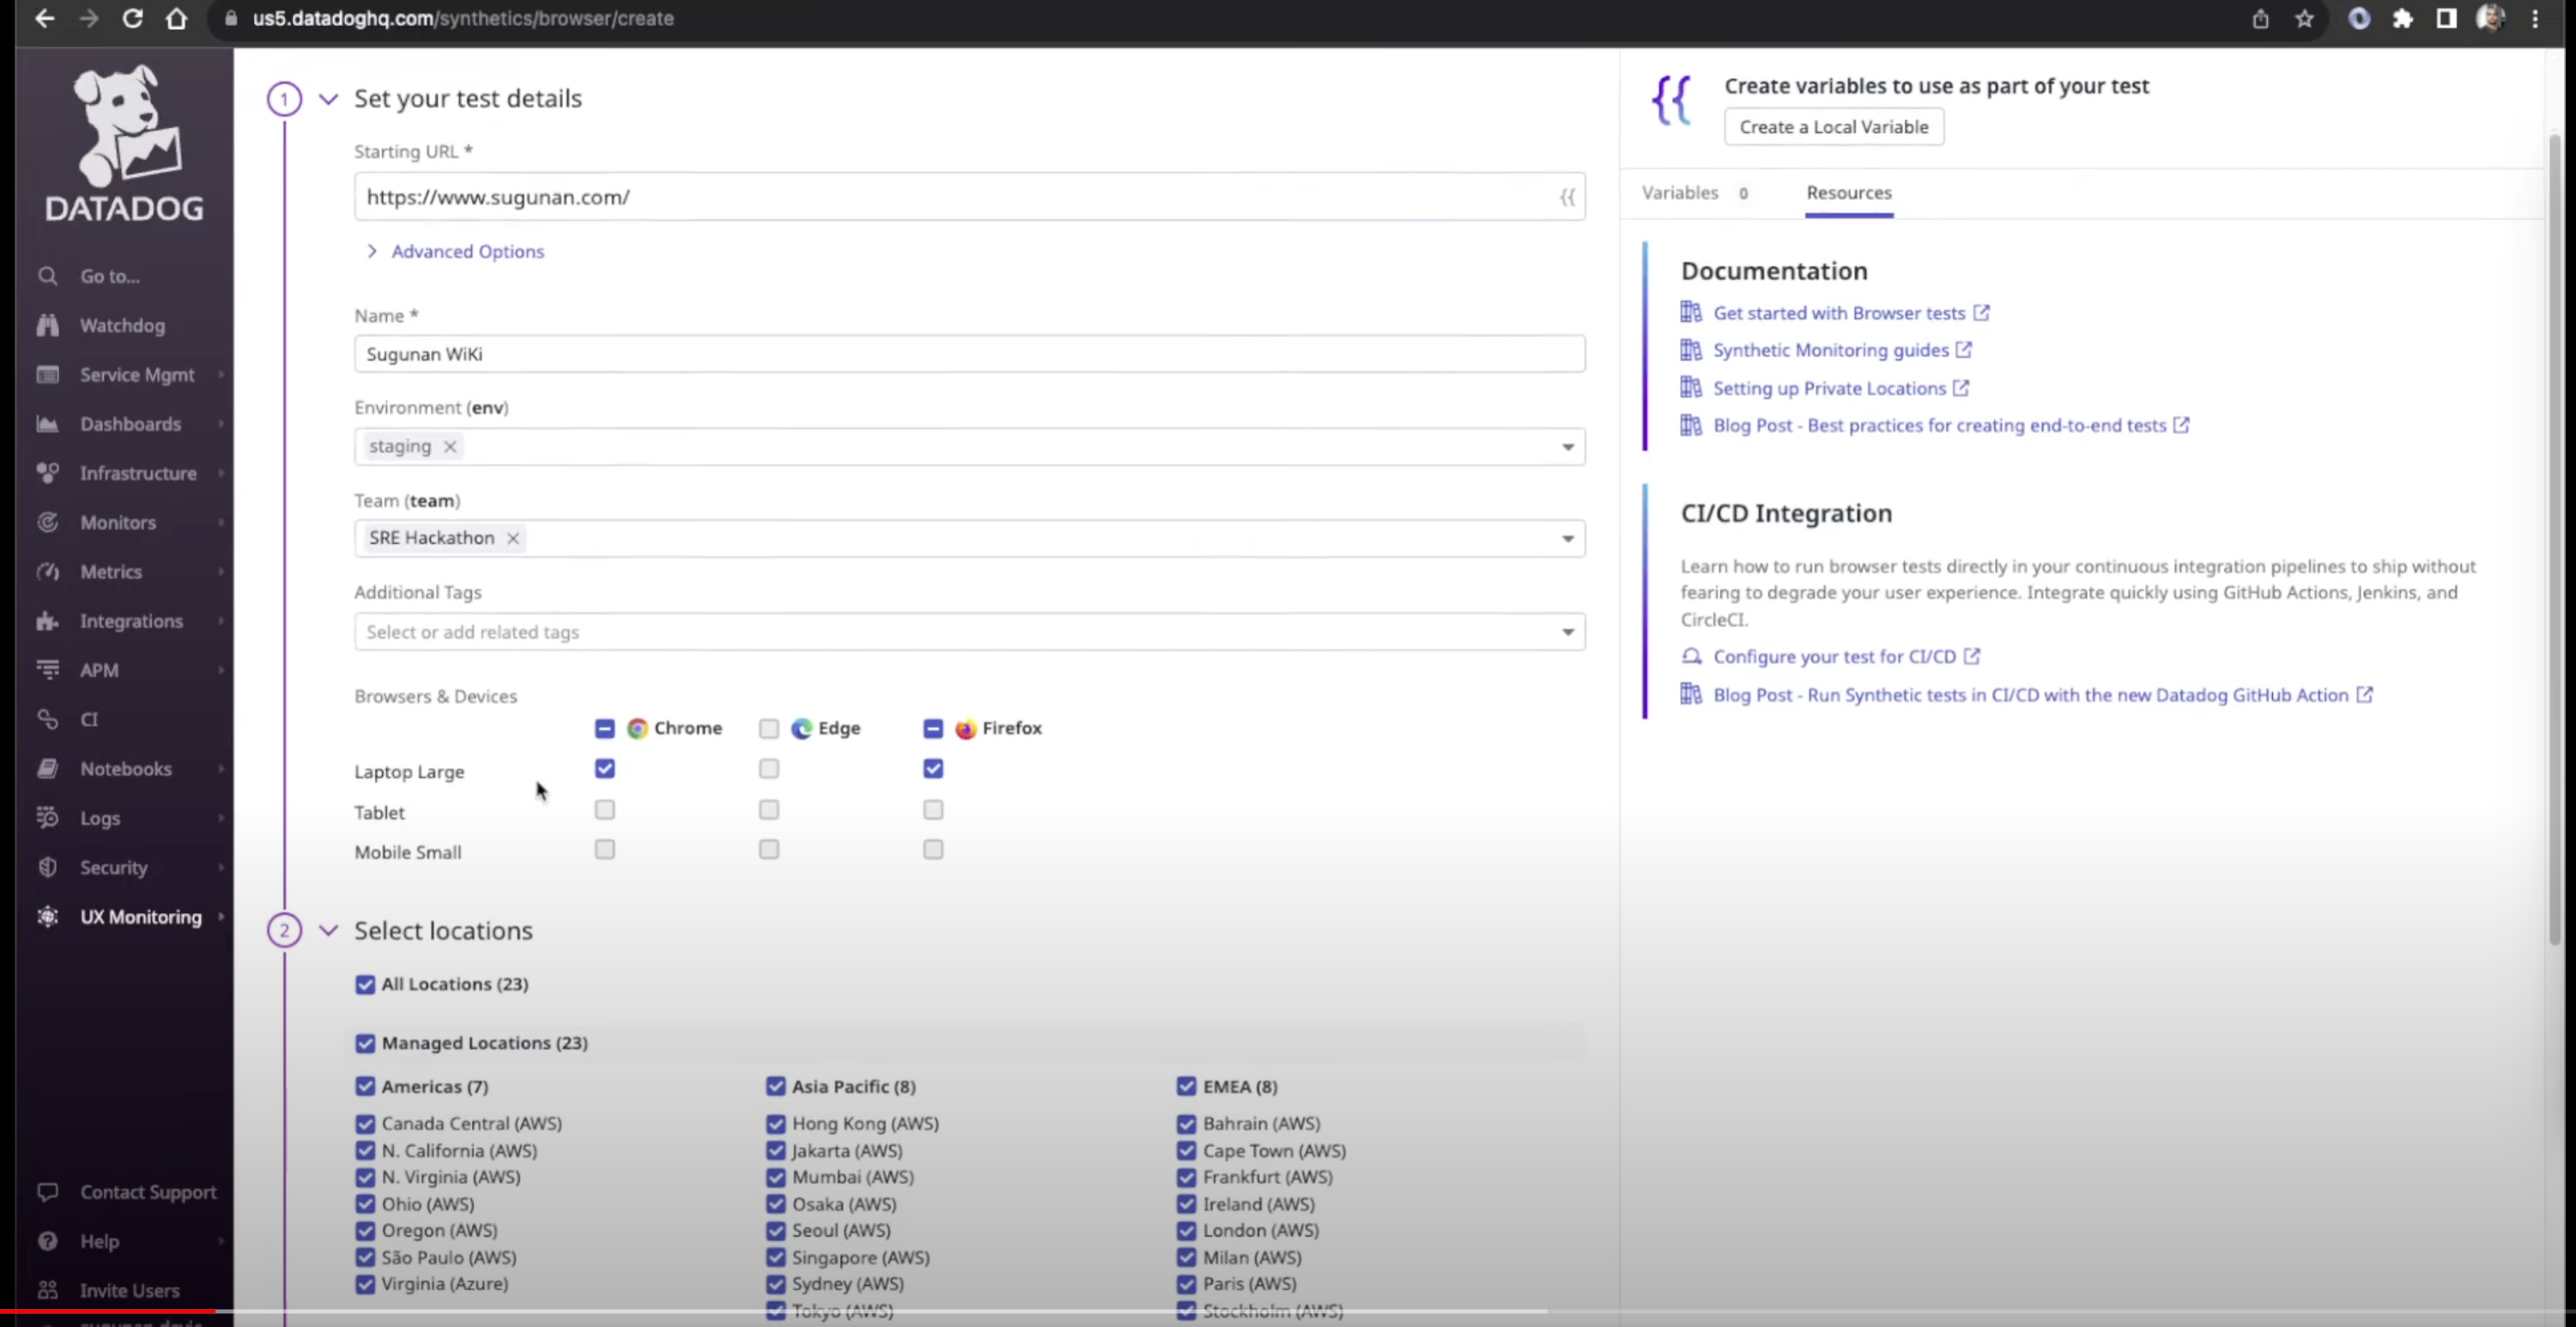Open Get started with Browser tests link
2576x1327 pixels.
[1838, 313]
